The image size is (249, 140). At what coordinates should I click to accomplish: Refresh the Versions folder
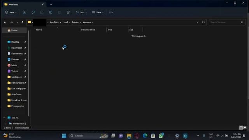(x=203, y=22)
